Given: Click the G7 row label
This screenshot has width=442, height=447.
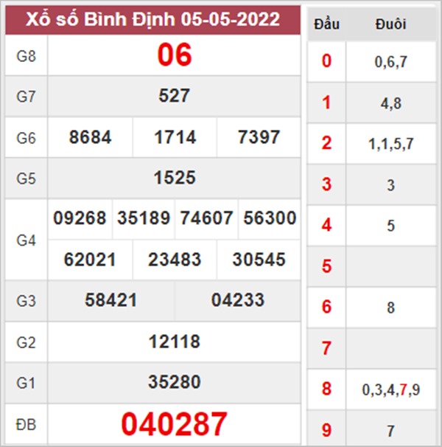Looking at the screenshot, I should [27, 97].
